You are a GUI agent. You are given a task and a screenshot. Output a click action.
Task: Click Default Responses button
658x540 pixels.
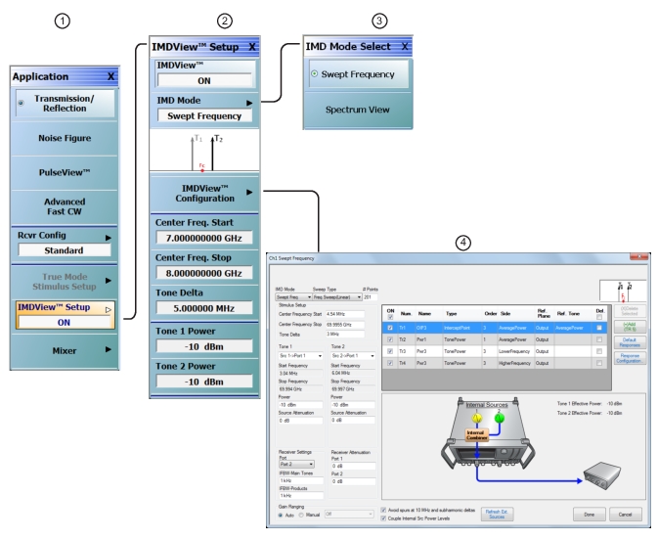pos(630,342)
